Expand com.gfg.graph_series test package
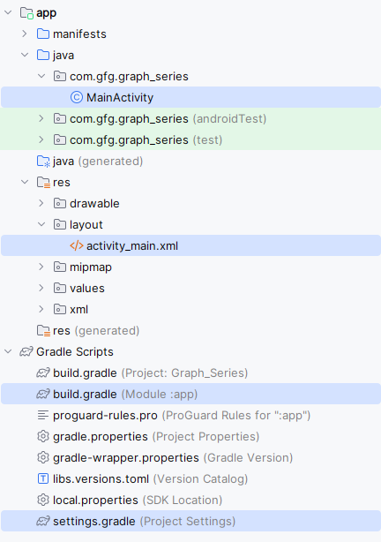Image resolution: width=381 pixels, height=542 pixels. 41,139
